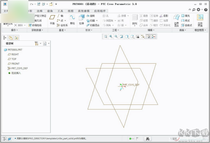Screen dimensions: 210x143
Task: Open the 阵列 (Pattern) dropdown arrow
Action: pyautogui.click(x=134, y=26)
